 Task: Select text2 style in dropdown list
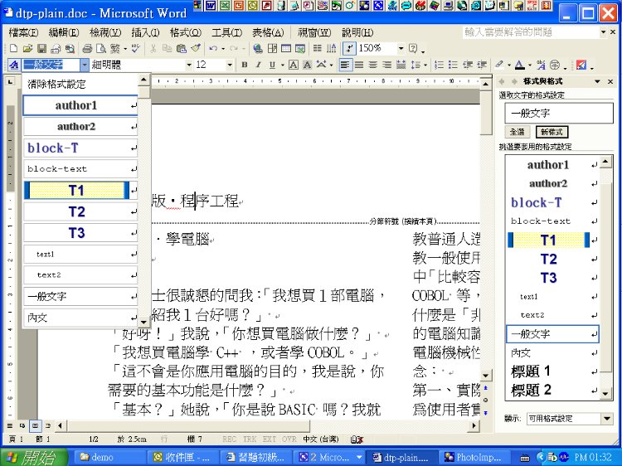point(80,274)
